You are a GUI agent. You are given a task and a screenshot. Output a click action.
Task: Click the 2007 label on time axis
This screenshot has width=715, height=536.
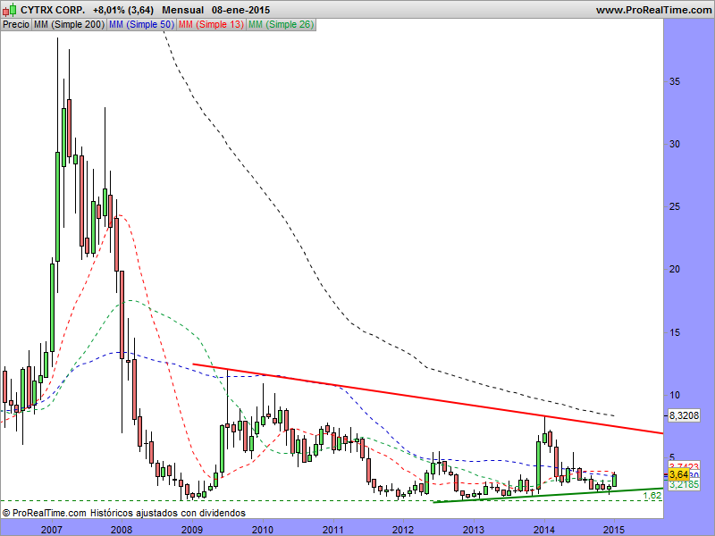tap(52, 529)
